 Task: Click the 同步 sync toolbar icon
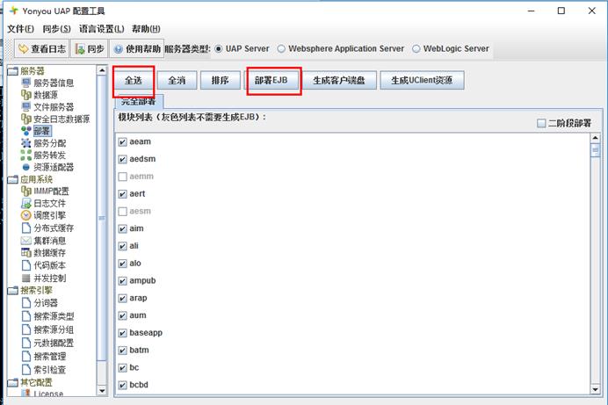[80, 49]
